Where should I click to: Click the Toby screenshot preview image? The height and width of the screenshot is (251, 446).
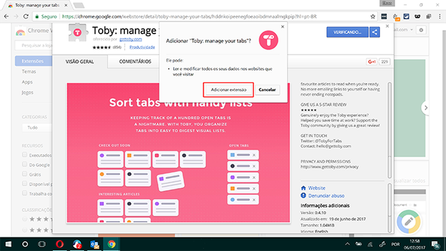[178, 153]
